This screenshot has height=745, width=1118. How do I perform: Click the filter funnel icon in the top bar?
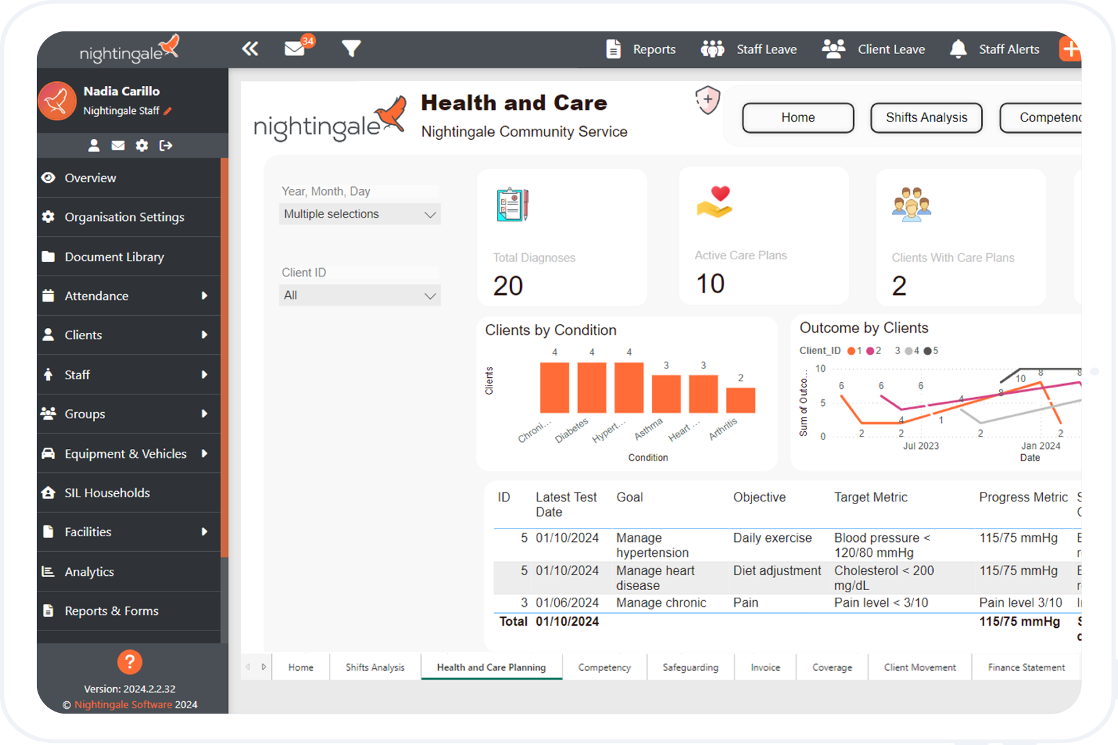tap(351, 48)
